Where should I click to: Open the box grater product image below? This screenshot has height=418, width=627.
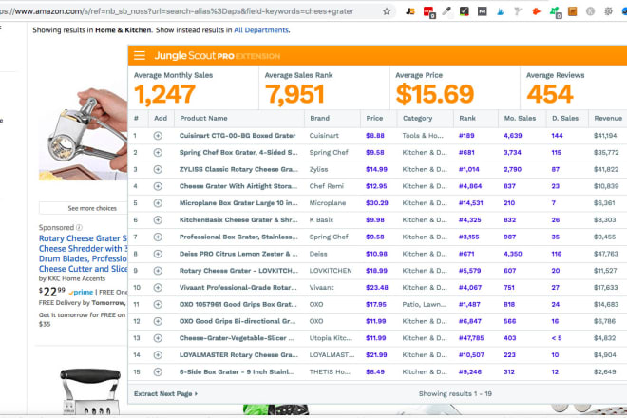tap(90, 391)
